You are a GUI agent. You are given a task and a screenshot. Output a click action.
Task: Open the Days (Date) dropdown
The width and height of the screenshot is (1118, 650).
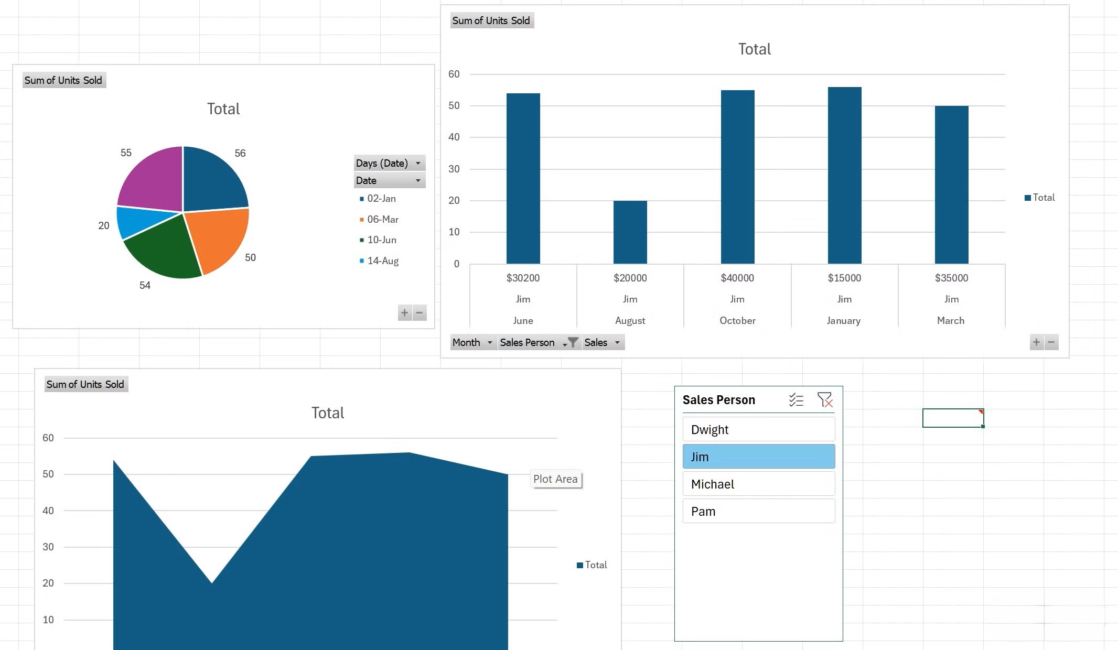(418, 163)
